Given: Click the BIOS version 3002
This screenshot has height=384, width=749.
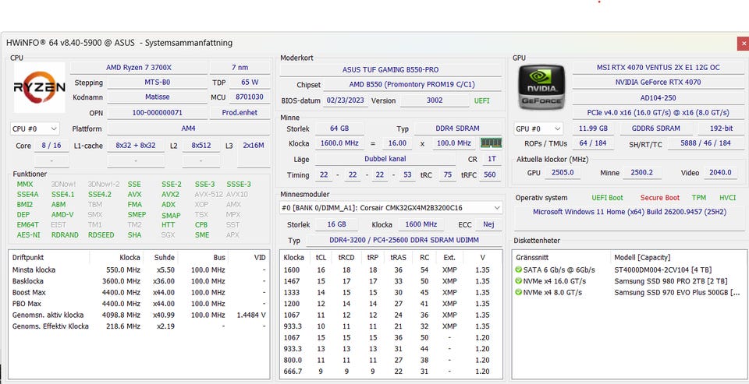Looking at the screenshot, I should [435, 100].
